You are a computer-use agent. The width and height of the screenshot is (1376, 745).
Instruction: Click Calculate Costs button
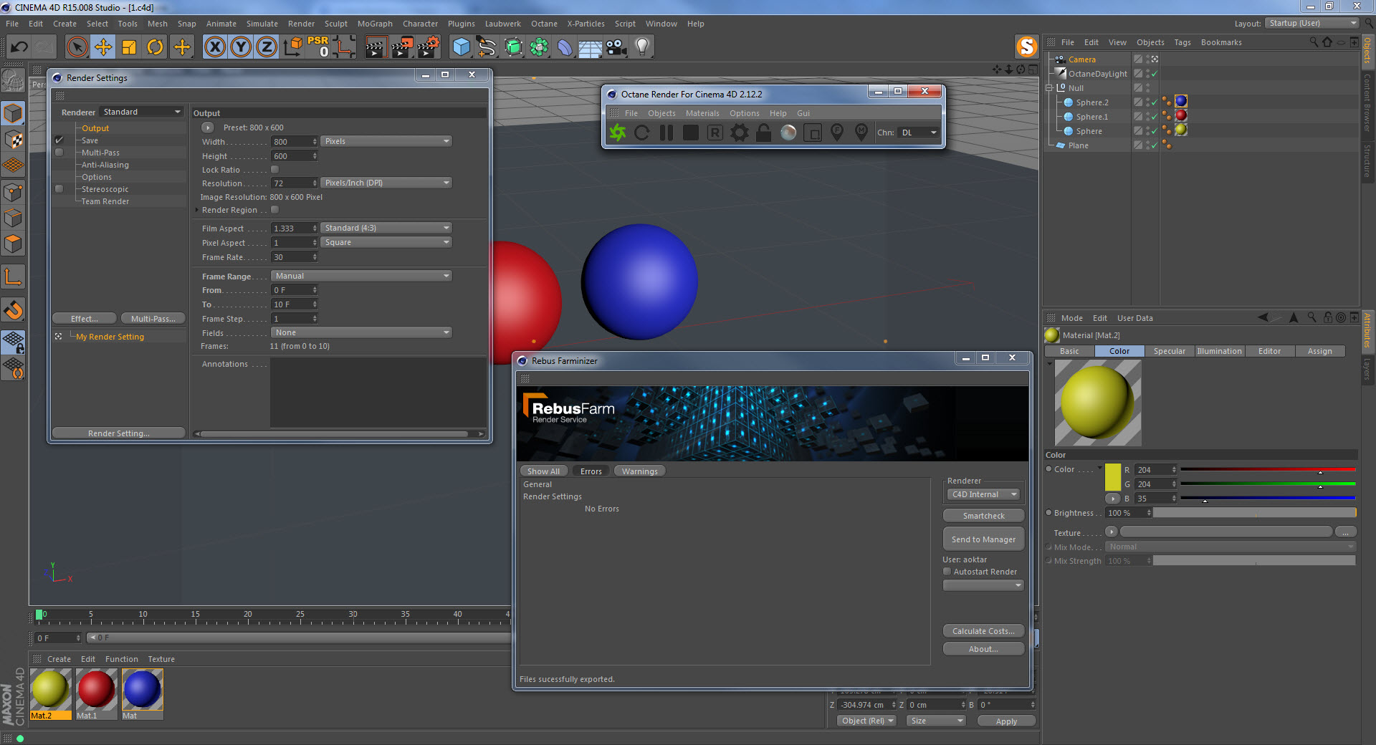click(x=983, y=631)
